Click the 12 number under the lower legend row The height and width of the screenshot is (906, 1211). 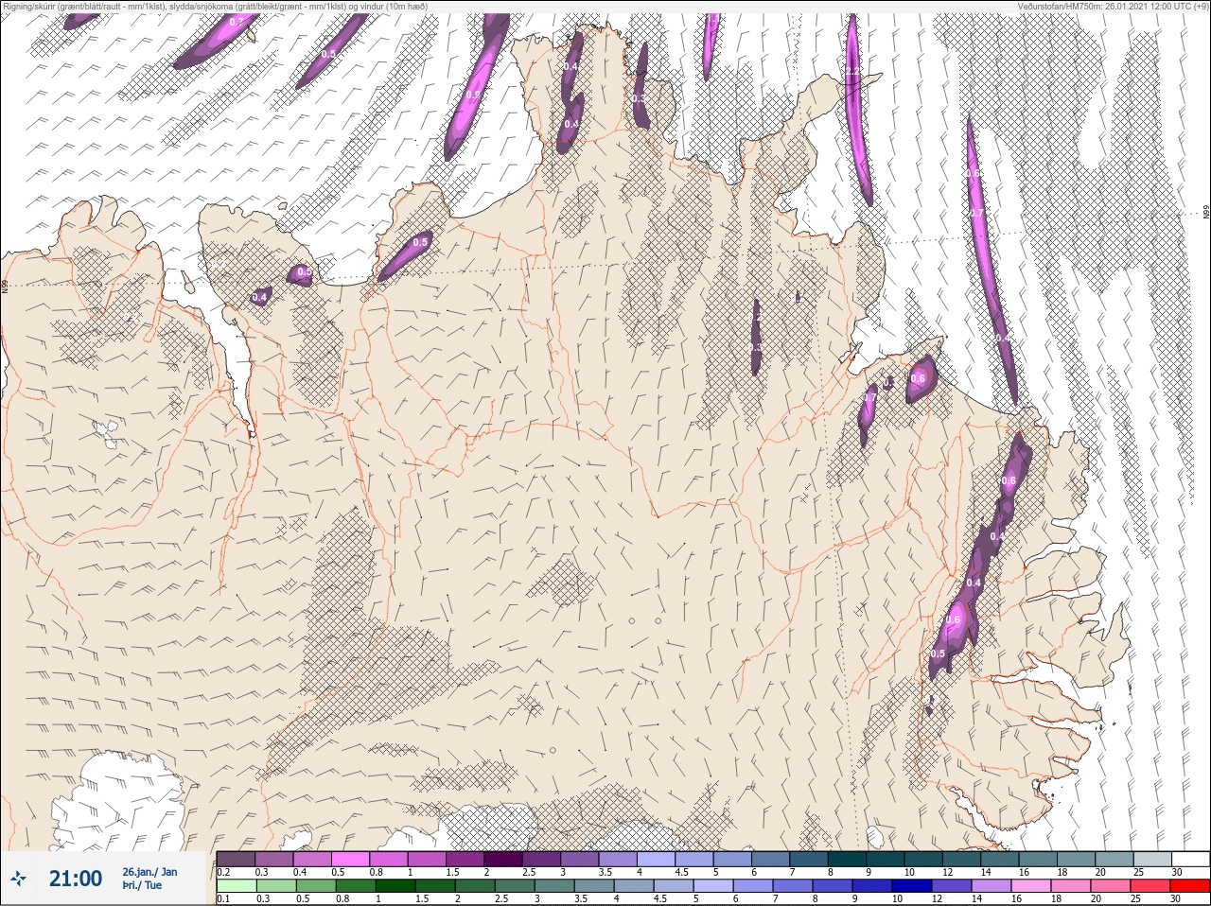pos(938,899)
